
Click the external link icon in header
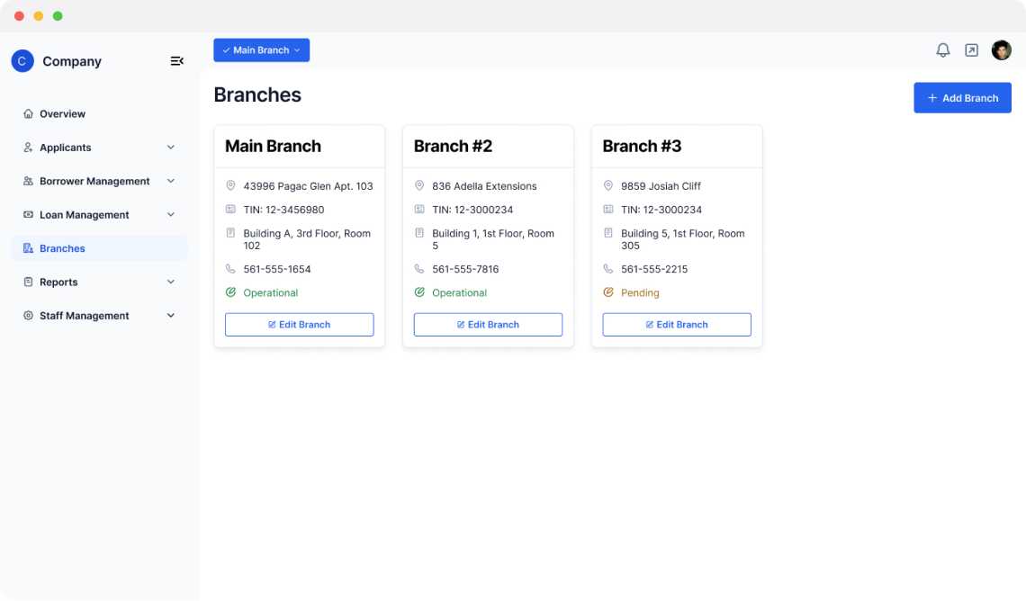pos(971,50)
